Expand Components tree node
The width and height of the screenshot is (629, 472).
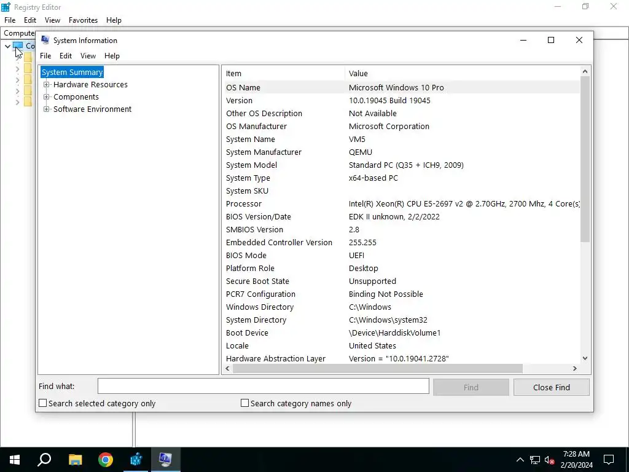(47, 97)
